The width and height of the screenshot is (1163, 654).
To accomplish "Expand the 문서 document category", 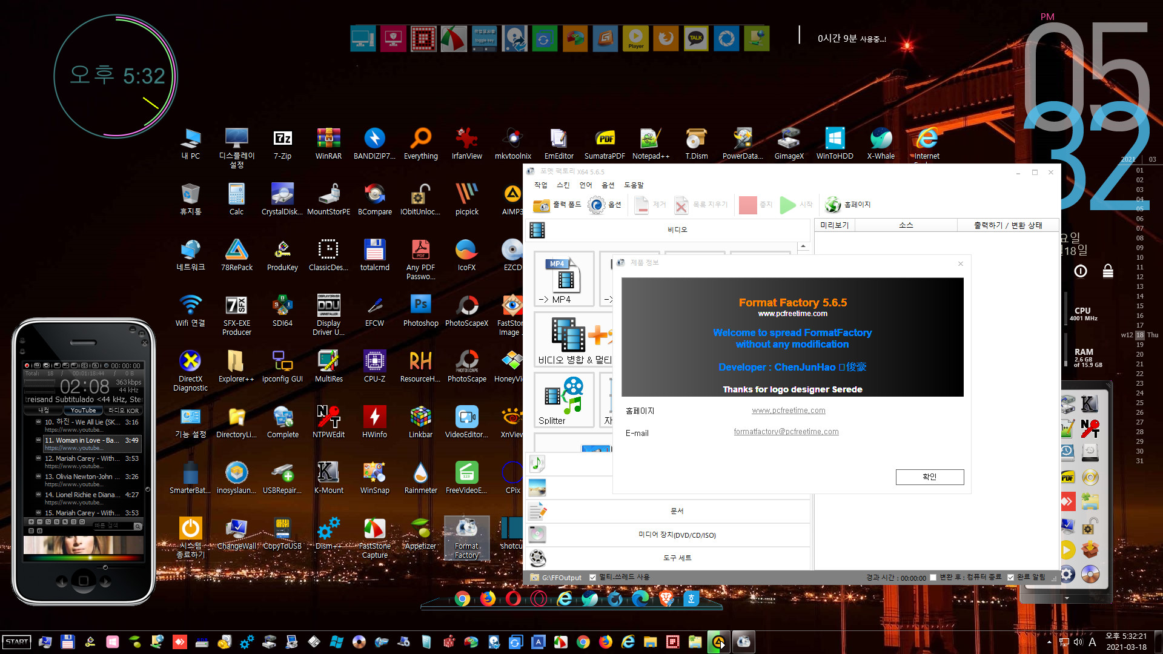I will pos(669,511).
